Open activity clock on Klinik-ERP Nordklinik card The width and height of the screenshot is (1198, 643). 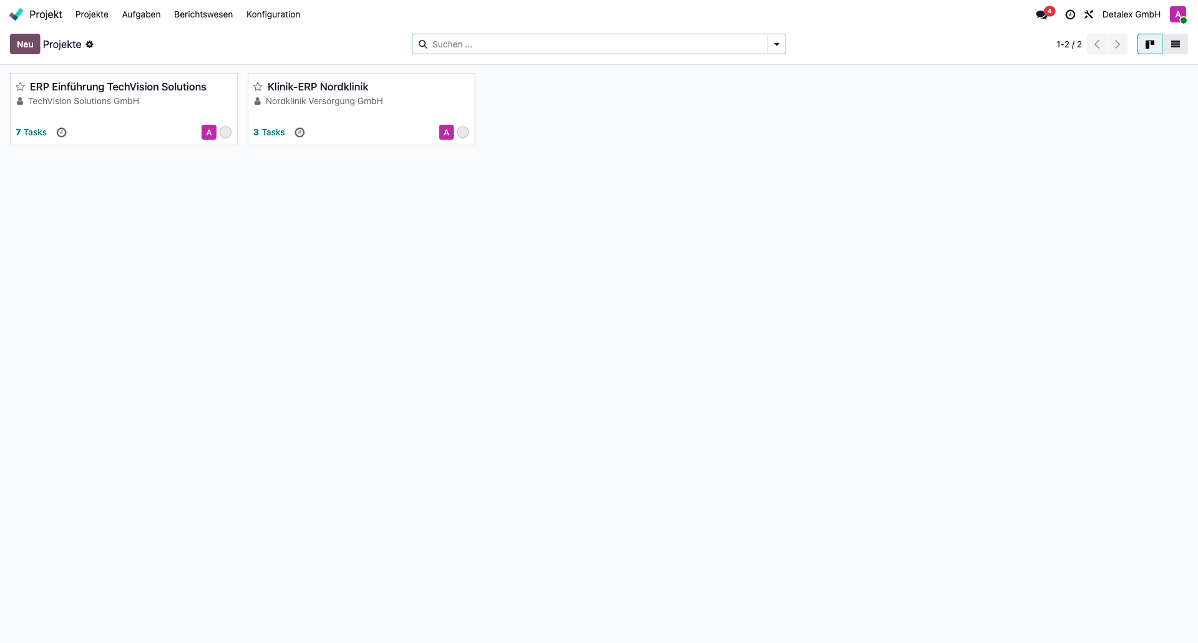coord(299,132)
